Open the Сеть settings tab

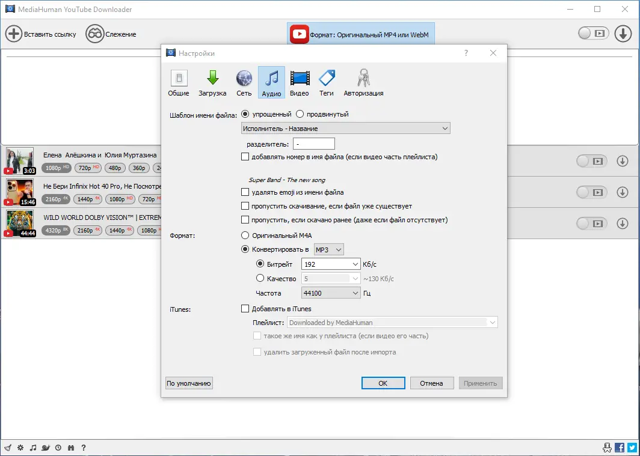click(244, 83)
